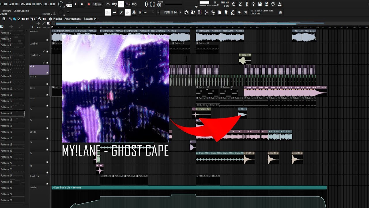Open the EDIT menu
Viewport: 369px width, 208px height.
pos(7,4)
